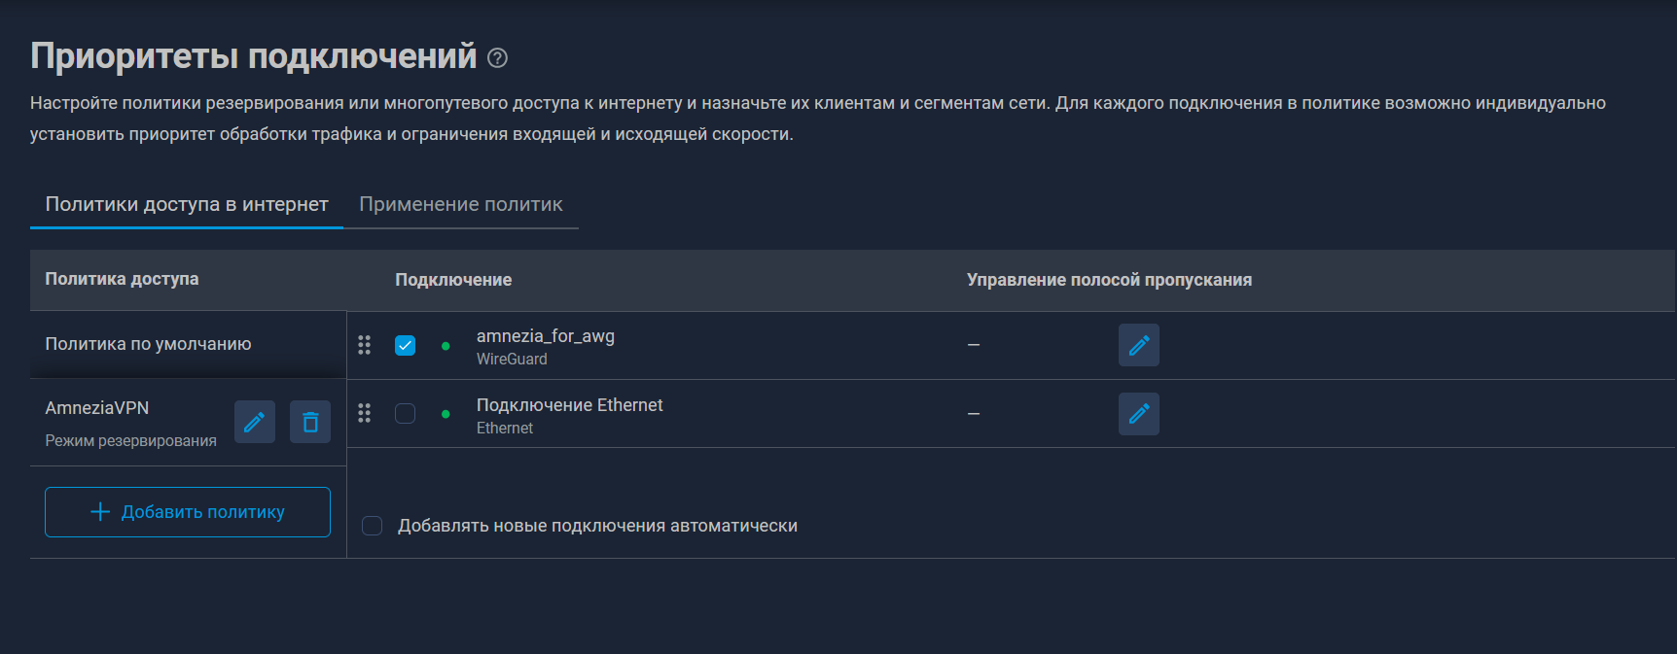Screen dimensions: 1677x654
Task: Edit the AmneziaVPN policy with pencil icon
Action: pyautogui.click(x=255, y=422)
